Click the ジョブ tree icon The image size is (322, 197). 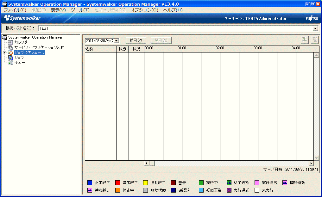[x=10, y=58]
